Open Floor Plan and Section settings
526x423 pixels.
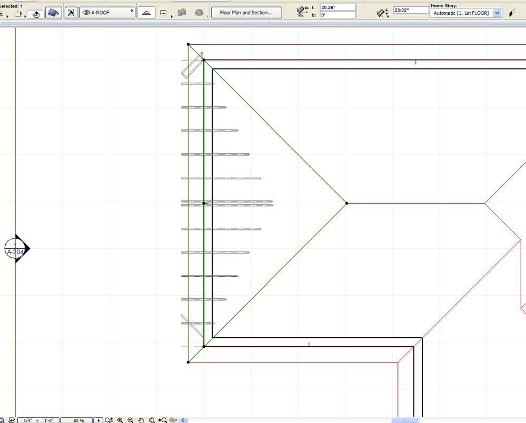[246, 13]
